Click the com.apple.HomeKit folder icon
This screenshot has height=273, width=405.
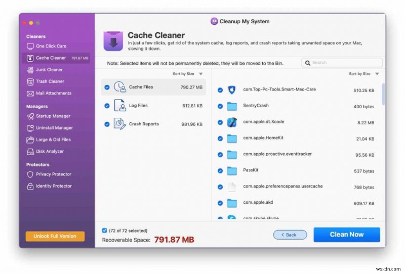(232, 139)
